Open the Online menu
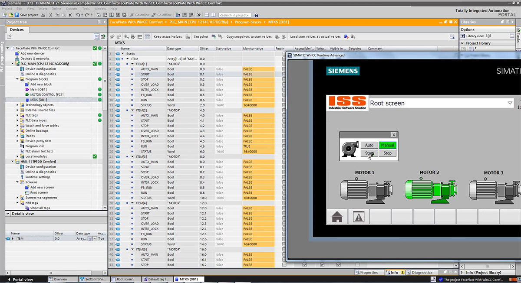Screen dimensions: 521x283 tap(56, 9)
